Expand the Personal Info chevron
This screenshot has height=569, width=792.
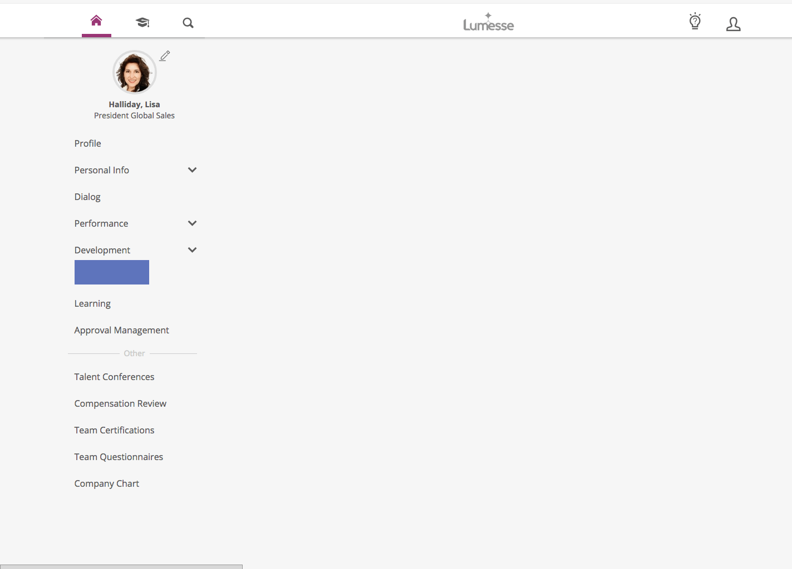click(x=192, y=170)
